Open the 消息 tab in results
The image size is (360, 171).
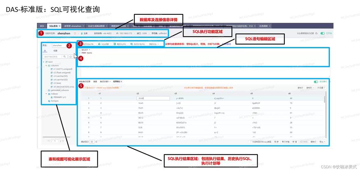click(95, 81)
